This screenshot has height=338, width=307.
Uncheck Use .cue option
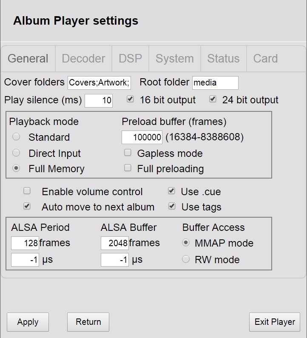pos(171,191)
